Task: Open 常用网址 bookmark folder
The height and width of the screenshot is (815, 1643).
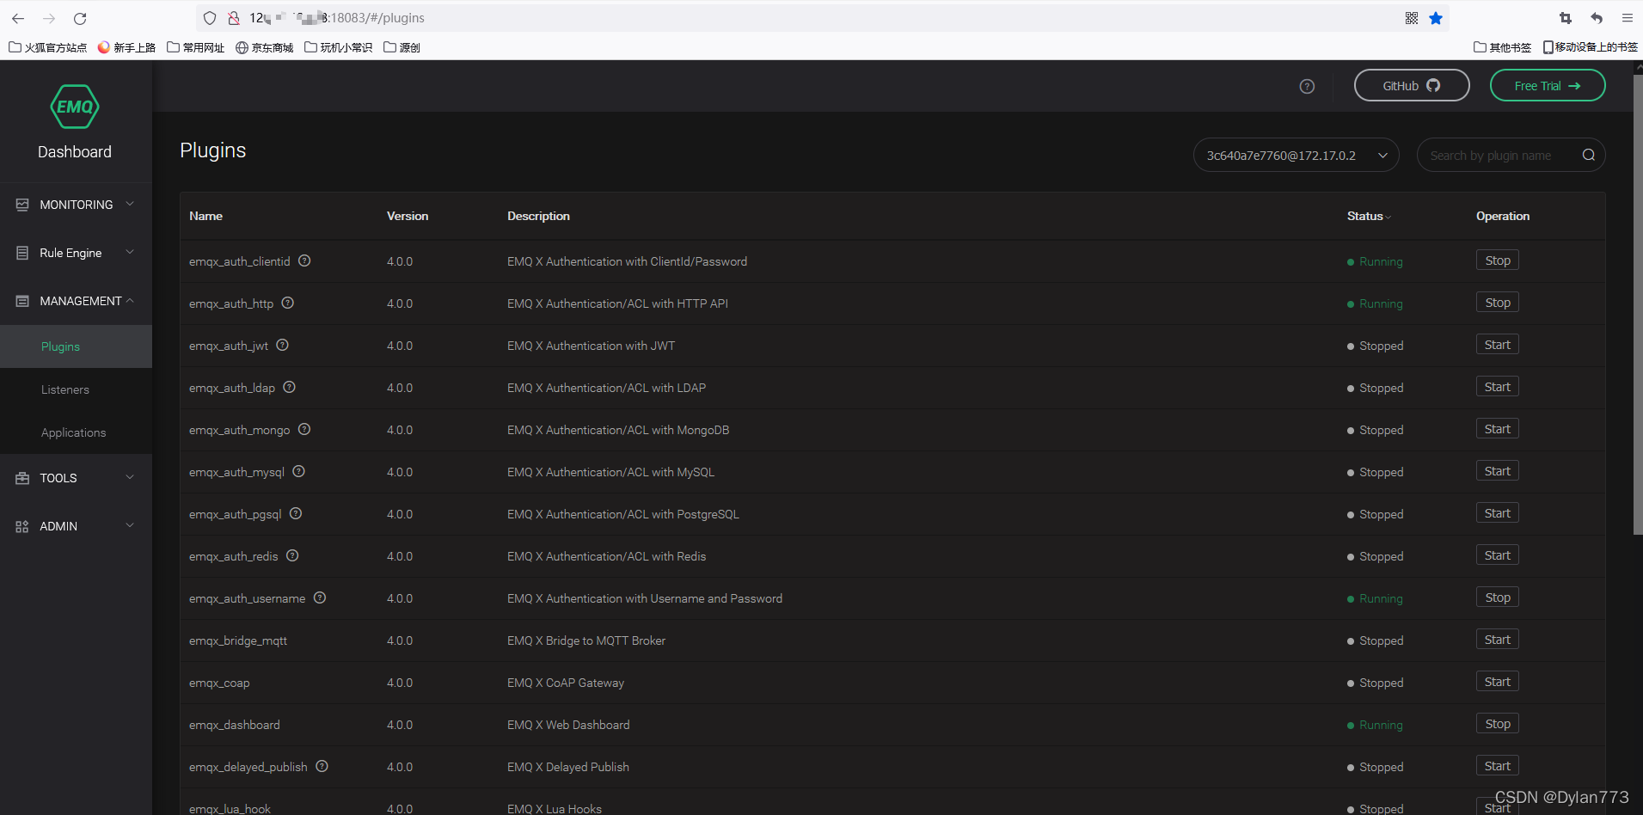Action: point(195,47)
